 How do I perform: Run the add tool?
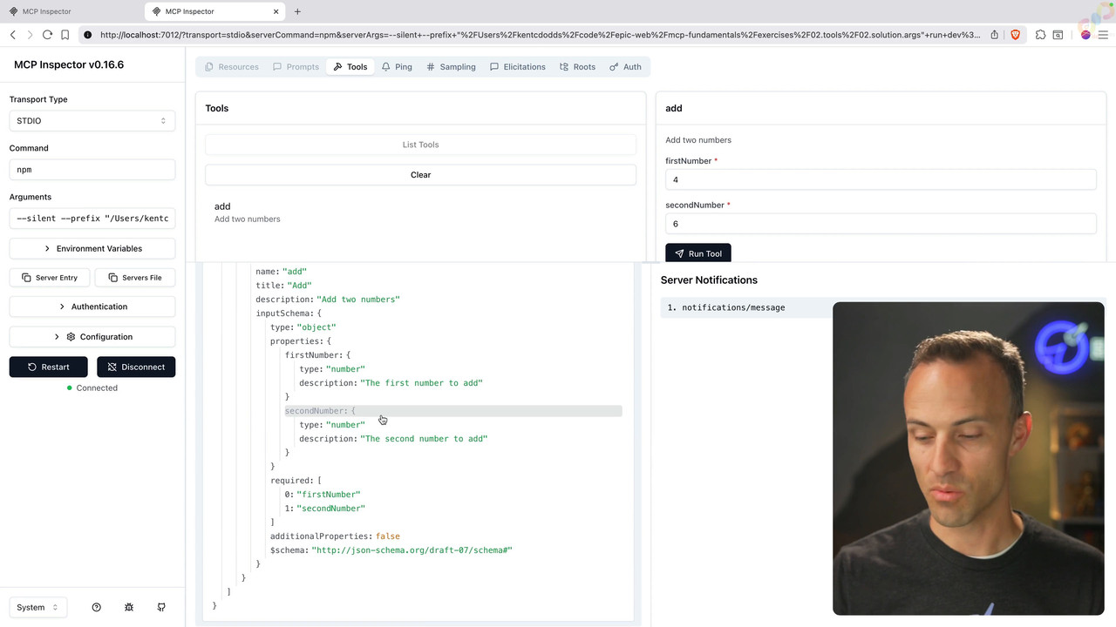point(698,253)
